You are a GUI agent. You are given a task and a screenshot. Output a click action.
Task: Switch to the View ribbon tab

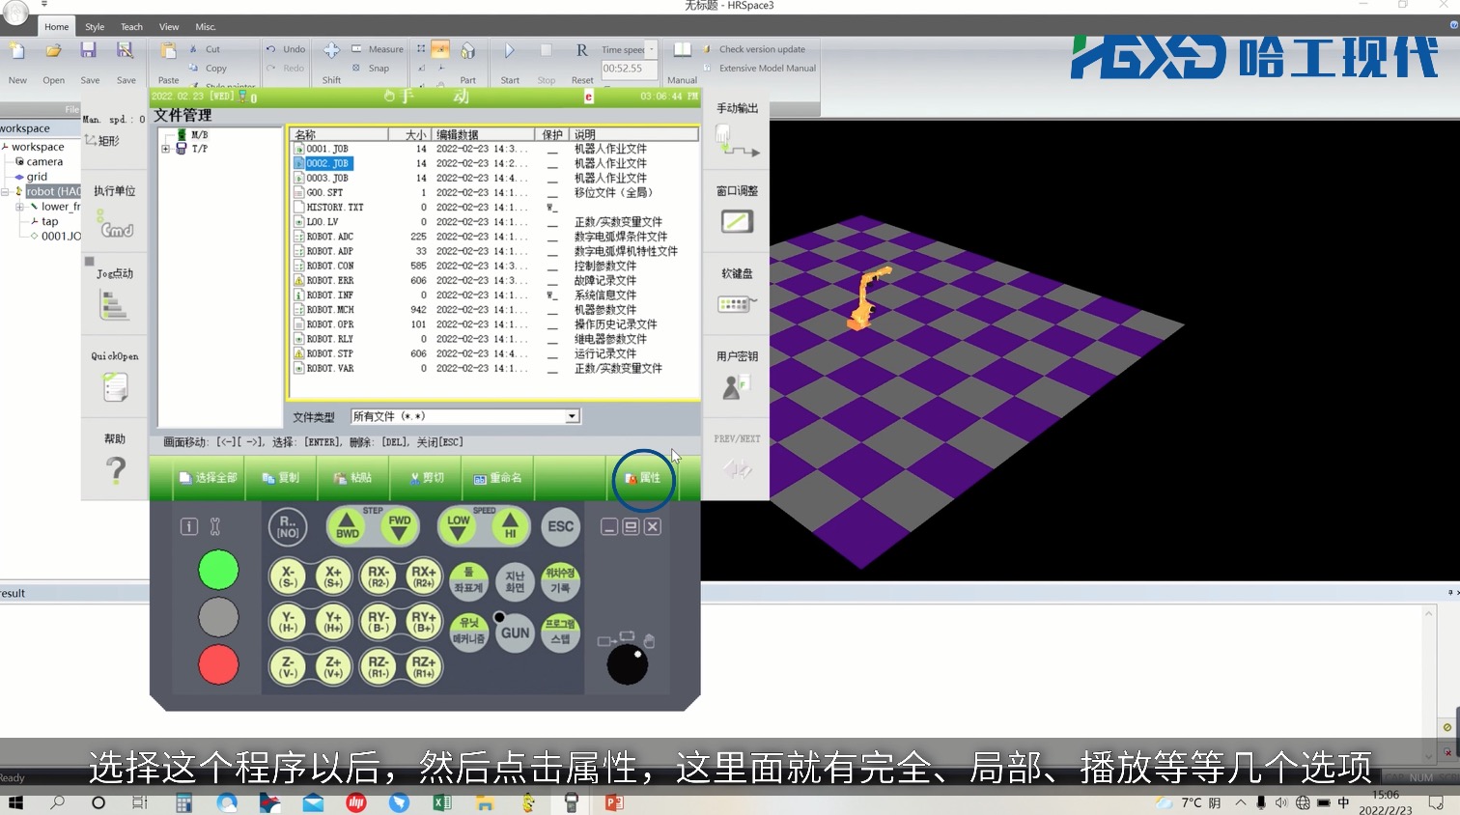point(169,27)
